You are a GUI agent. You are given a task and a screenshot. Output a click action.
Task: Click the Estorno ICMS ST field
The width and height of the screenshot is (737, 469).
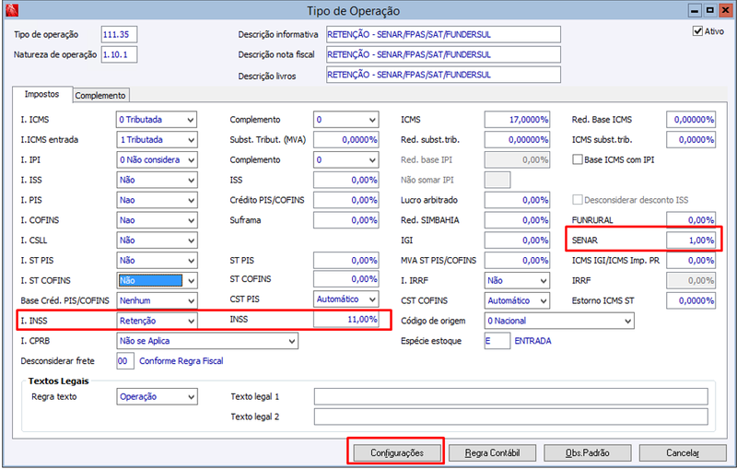(691, 300)
